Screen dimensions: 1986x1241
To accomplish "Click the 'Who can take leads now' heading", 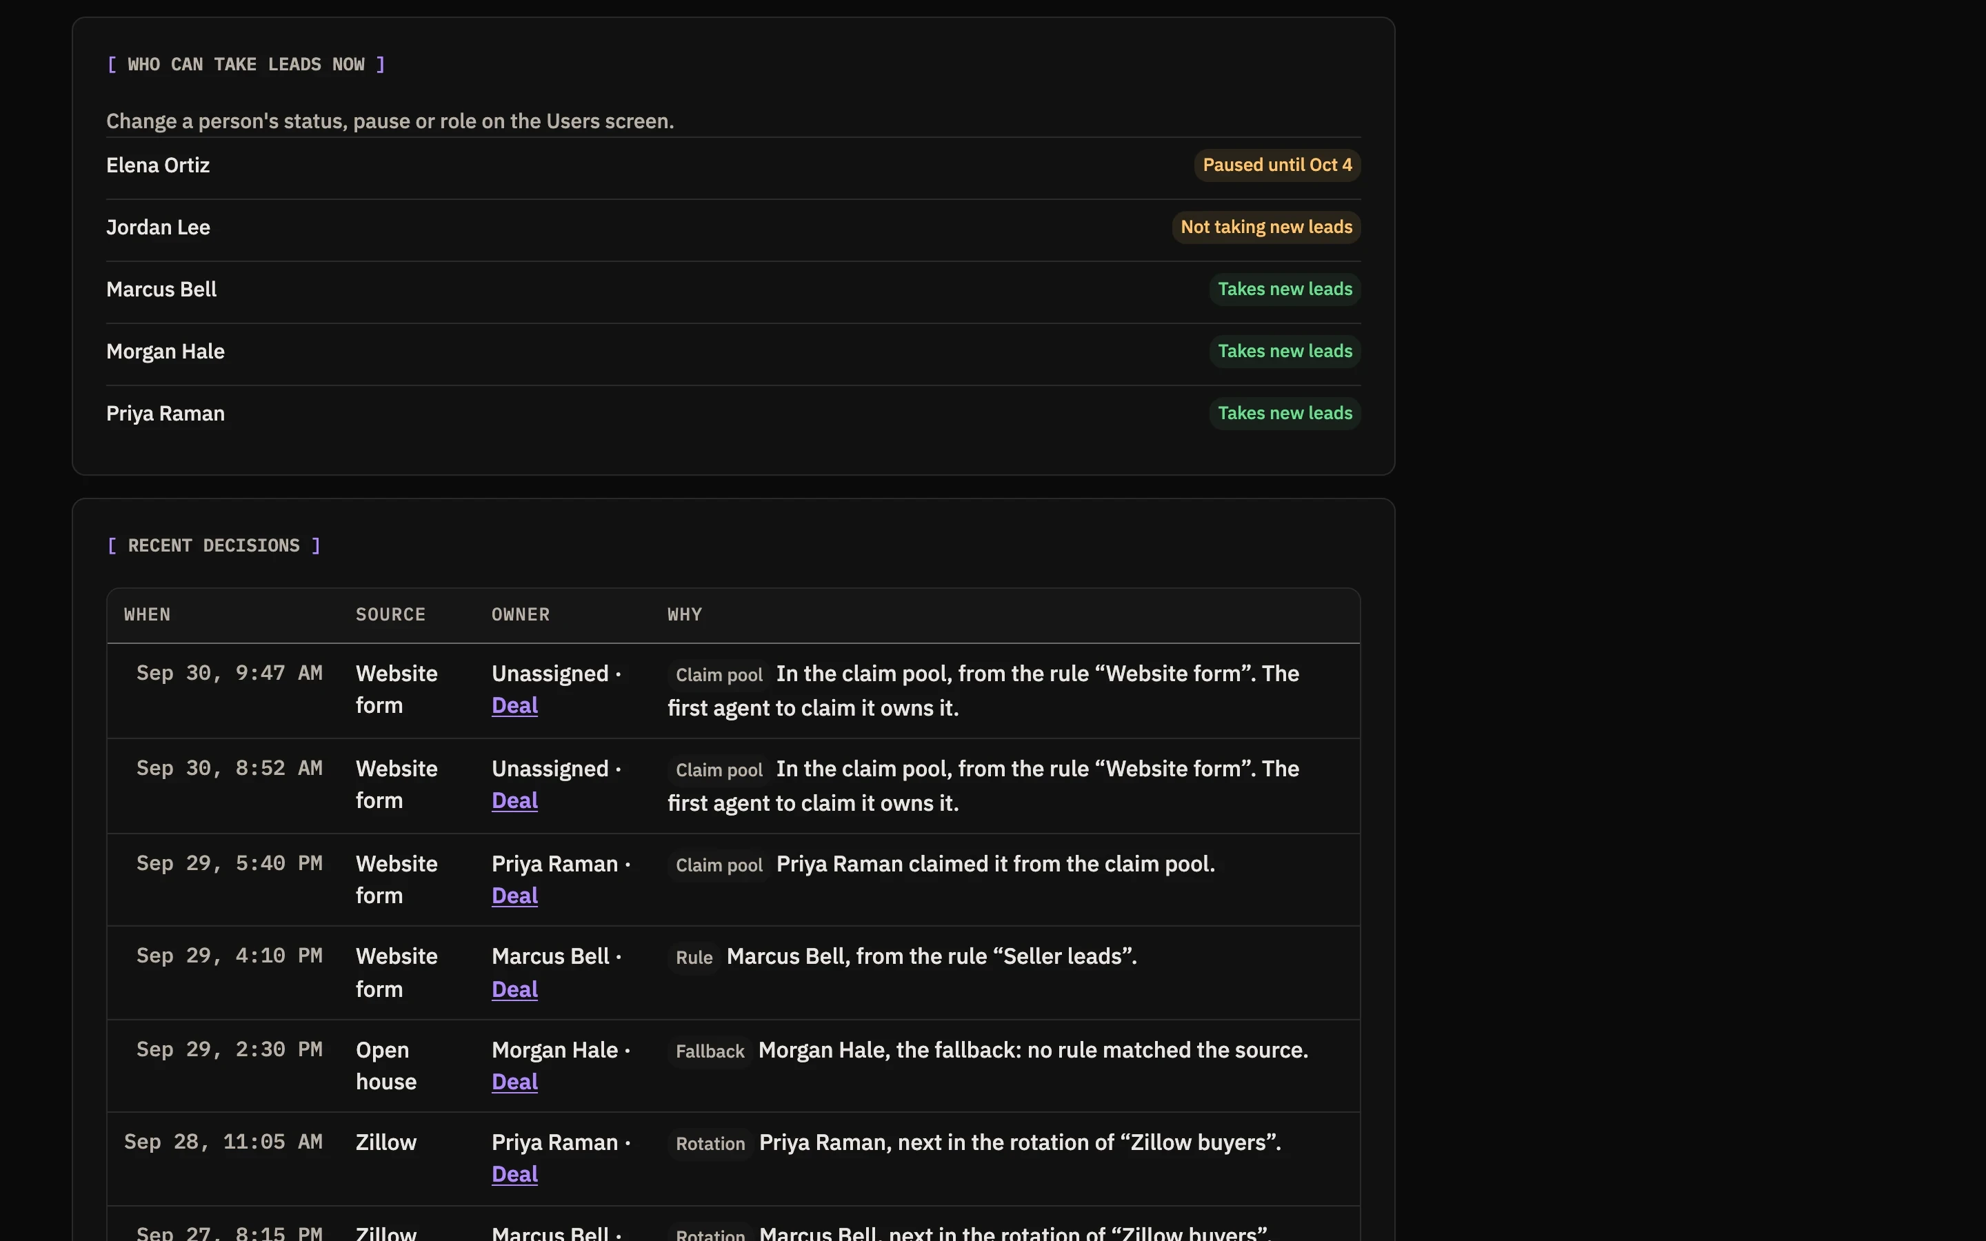I will (246, 64).
